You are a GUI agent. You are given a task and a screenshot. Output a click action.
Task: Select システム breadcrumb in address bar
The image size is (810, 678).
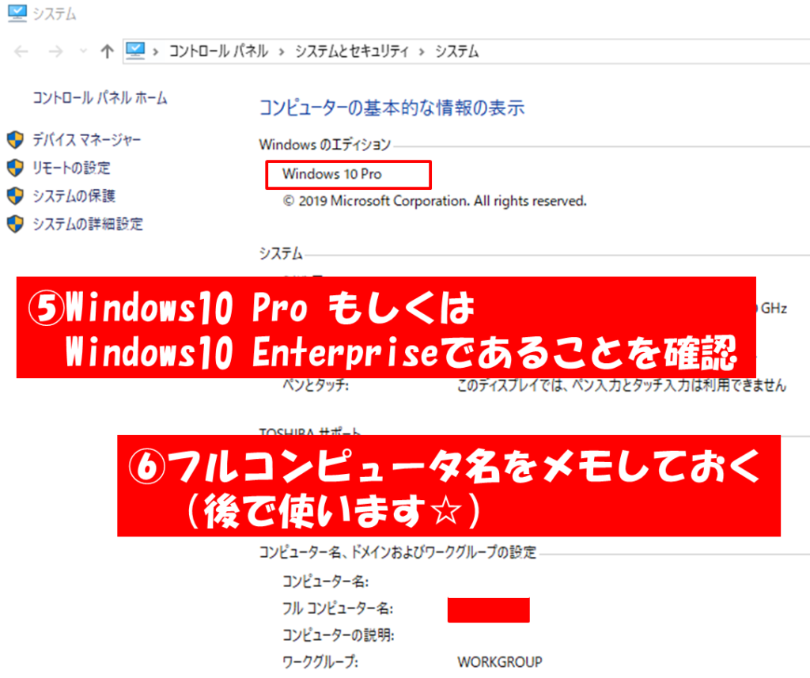coord(456,51)
